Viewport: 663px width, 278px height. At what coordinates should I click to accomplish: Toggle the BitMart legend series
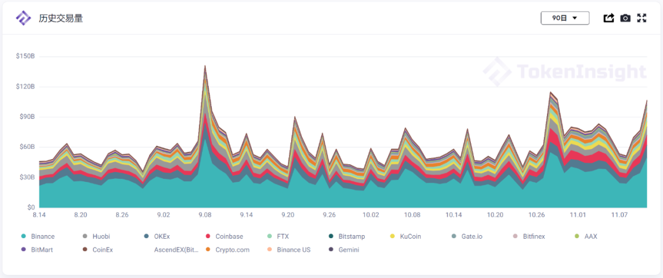tap(37, 250)
